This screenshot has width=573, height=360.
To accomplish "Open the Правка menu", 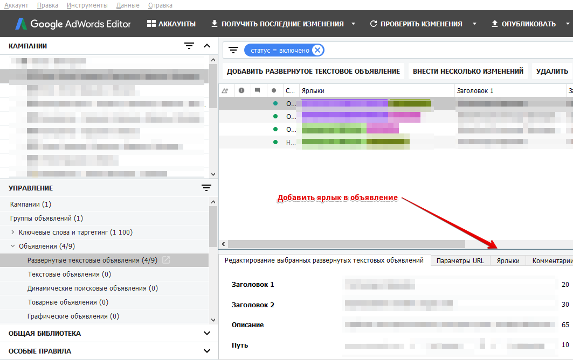I will click(47, 5).
